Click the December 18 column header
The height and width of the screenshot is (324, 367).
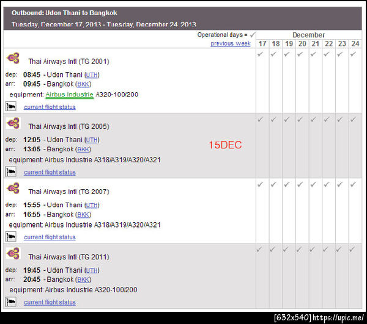(x=276, y=44)
